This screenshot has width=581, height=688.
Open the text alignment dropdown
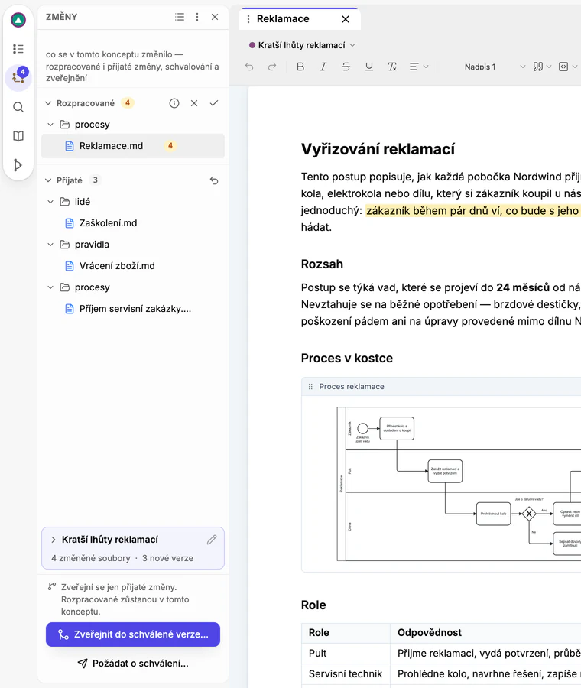[x=419, y=67]
